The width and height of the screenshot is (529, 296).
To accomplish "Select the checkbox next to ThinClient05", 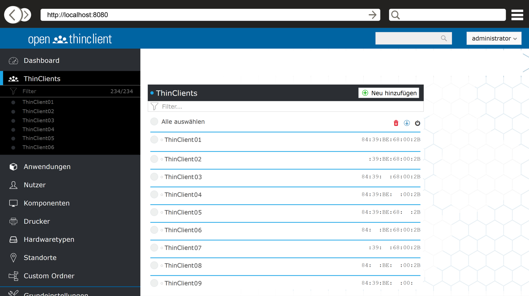I will [x=154, y=212].
